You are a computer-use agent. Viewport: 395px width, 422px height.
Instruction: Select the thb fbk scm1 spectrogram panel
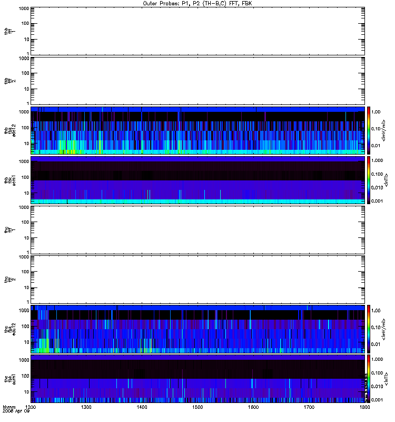(197, 180)
